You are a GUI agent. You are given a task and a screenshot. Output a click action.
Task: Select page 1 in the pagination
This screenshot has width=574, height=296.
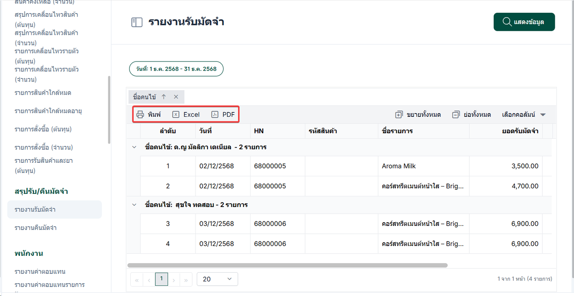click(162, 279)
